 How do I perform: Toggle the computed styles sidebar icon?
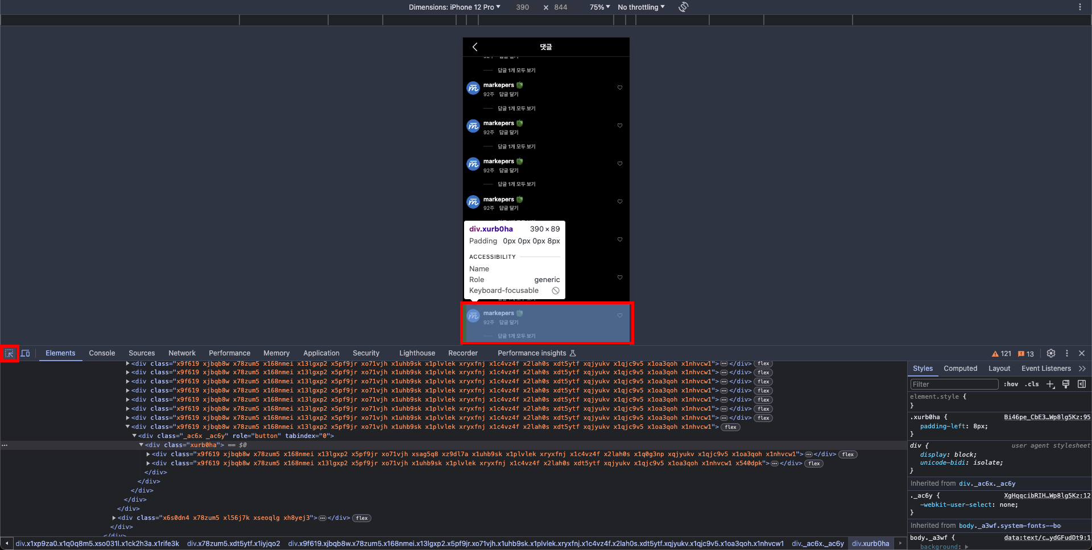1082,384
